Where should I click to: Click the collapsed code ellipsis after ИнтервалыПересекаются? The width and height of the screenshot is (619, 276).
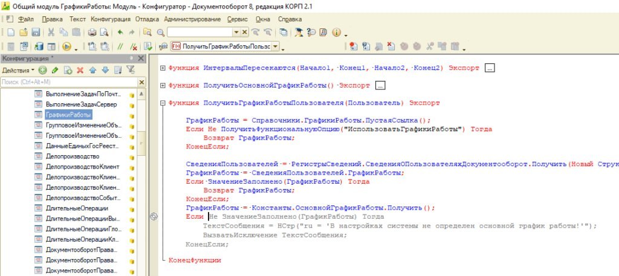(x=490, y=68)
